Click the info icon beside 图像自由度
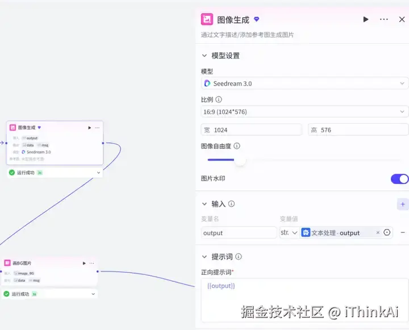409x330 pixels. click(x=236, y=146)
